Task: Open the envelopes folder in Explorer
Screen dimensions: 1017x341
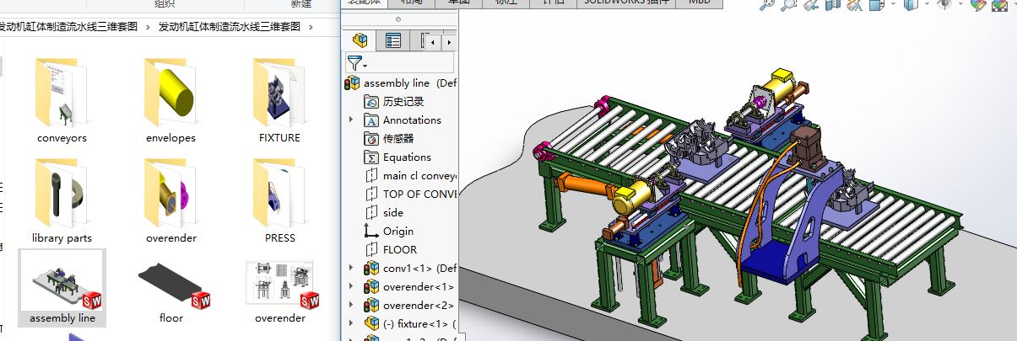Action: [x=170, y=100]
